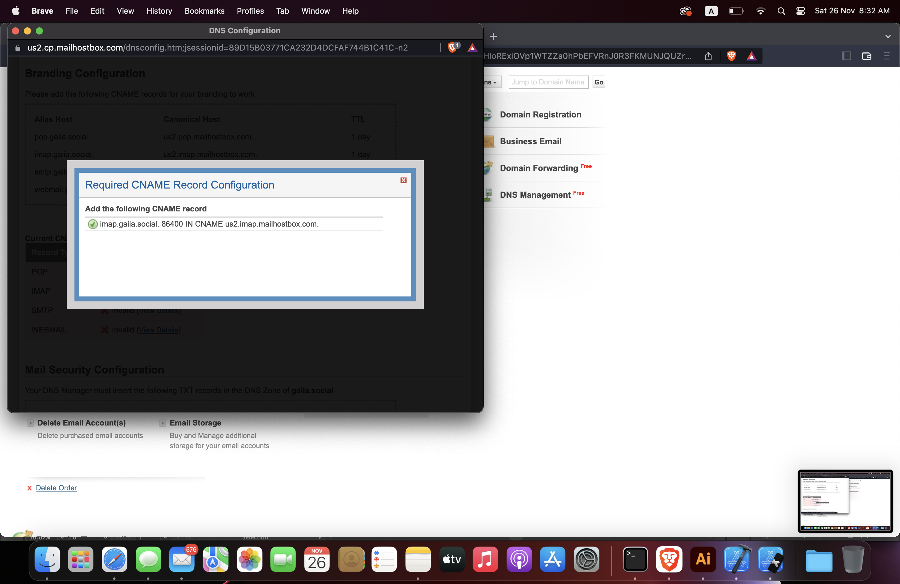Click the Wi-Fi status icon in the menu bar
The height and width of the screenshot is (584, 900).
click(760, 11)
